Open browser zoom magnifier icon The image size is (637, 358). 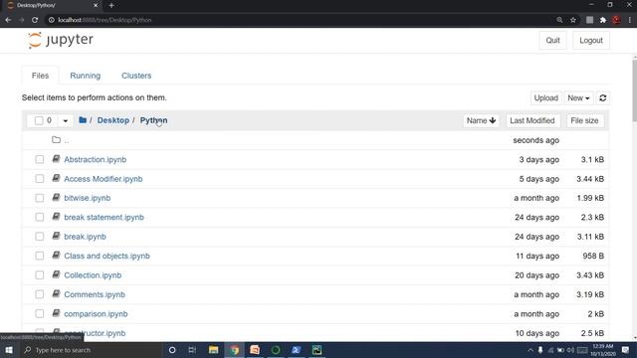559,20
